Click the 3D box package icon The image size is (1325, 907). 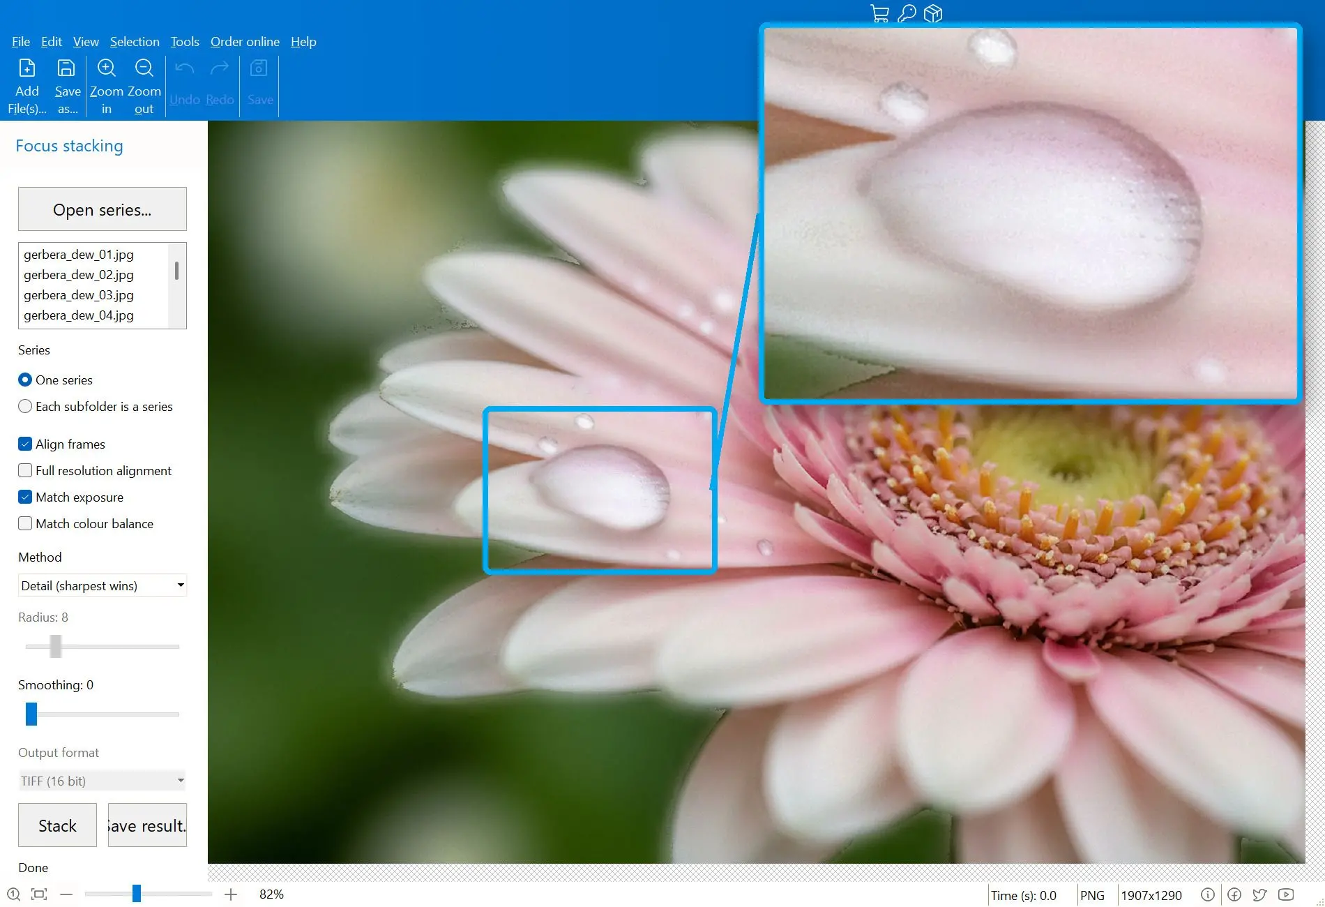[933, 13]
